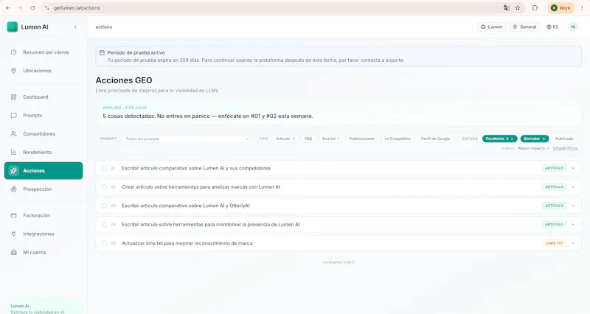This screenshot has width=590, height=314.
Task: Open Rendimiento in the sidebar
Action: 44,153
